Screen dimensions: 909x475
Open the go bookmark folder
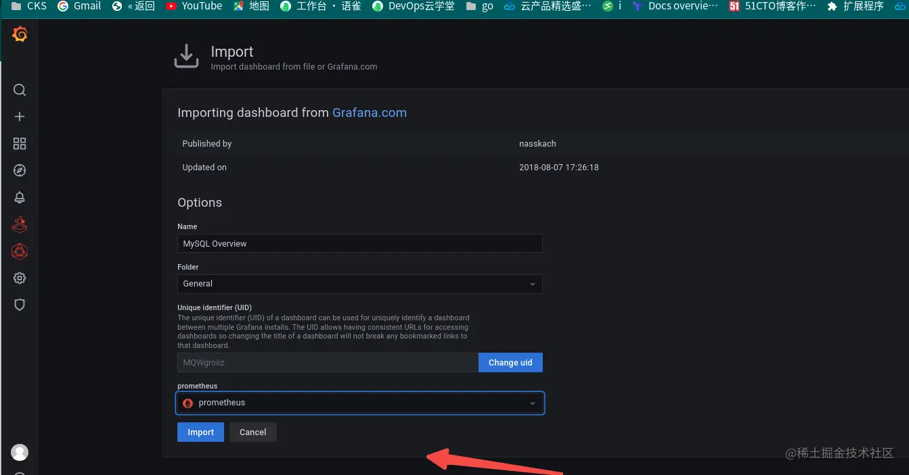tap(480, 6)
